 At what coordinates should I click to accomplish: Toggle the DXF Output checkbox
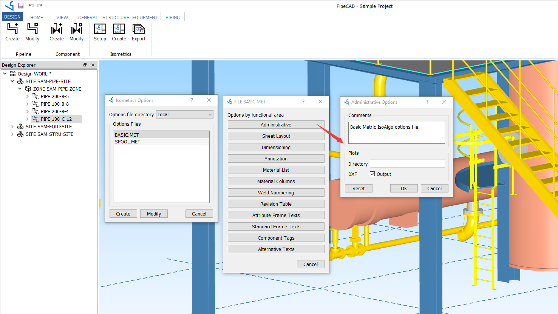pos(372,174)
